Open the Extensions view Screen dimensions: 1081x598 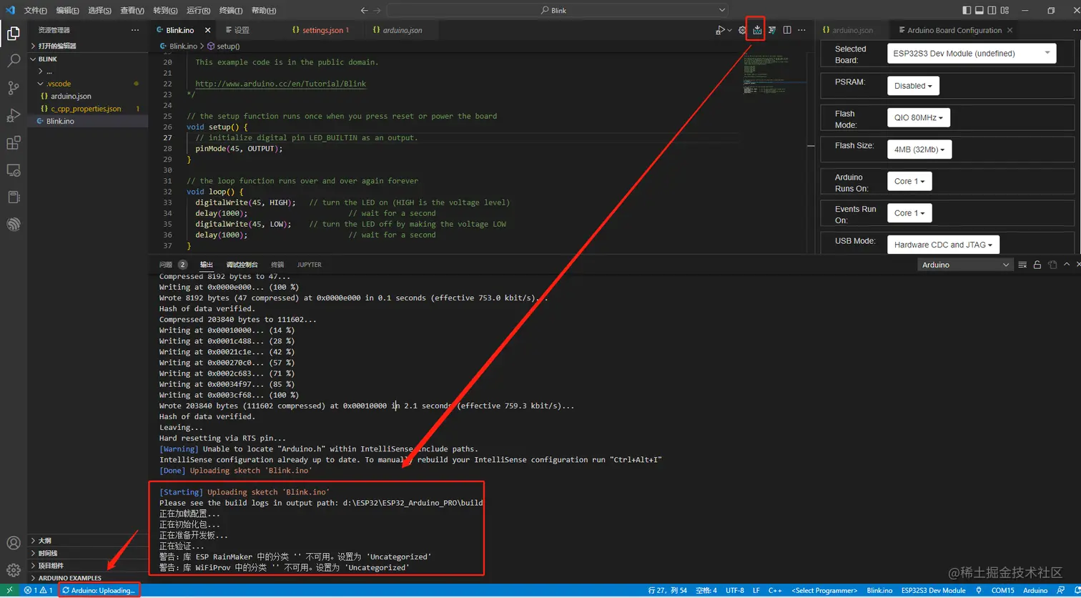coord(13,143)
